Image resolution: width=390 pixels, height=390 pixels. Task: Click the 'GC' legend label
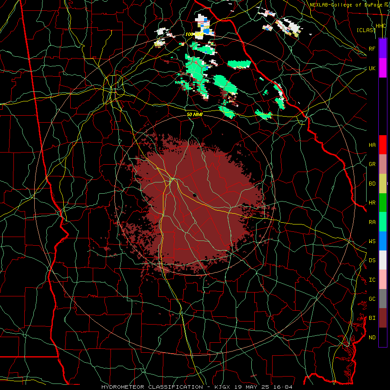click(x=372, y=299)
